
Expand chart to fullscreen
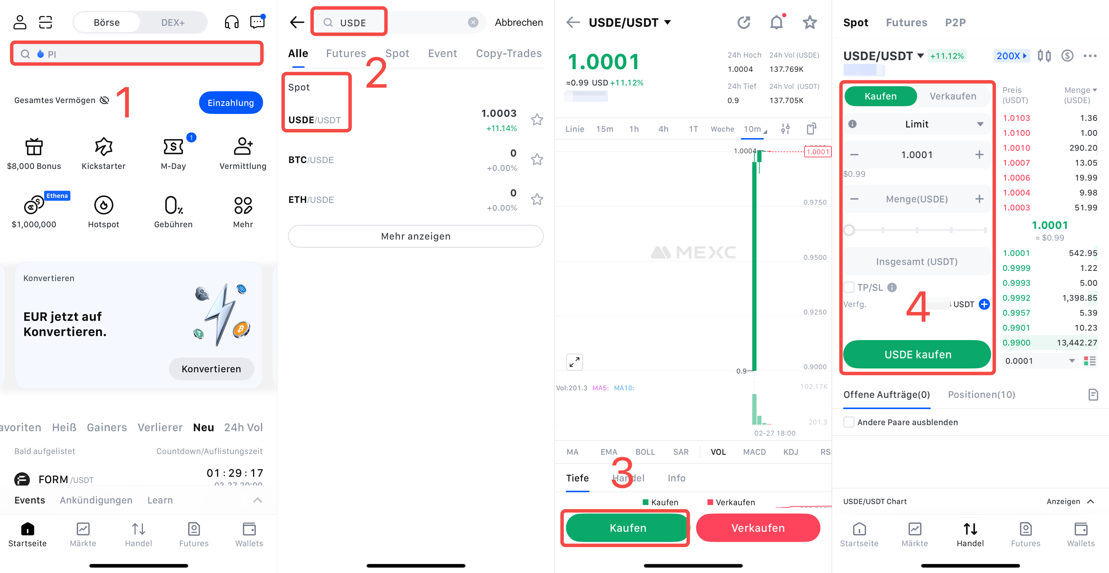pos(574,363)
